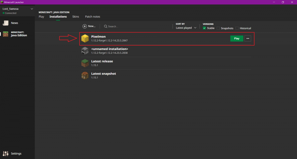Image resolution: width=297 pixels, height=159 pixels.
Task: Close the Minecraft Launcher window
Action: pos(292,2)
